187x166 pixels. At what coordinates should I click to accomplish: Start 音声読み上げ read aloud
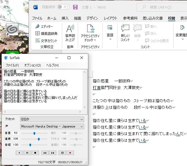click(70, 33)
